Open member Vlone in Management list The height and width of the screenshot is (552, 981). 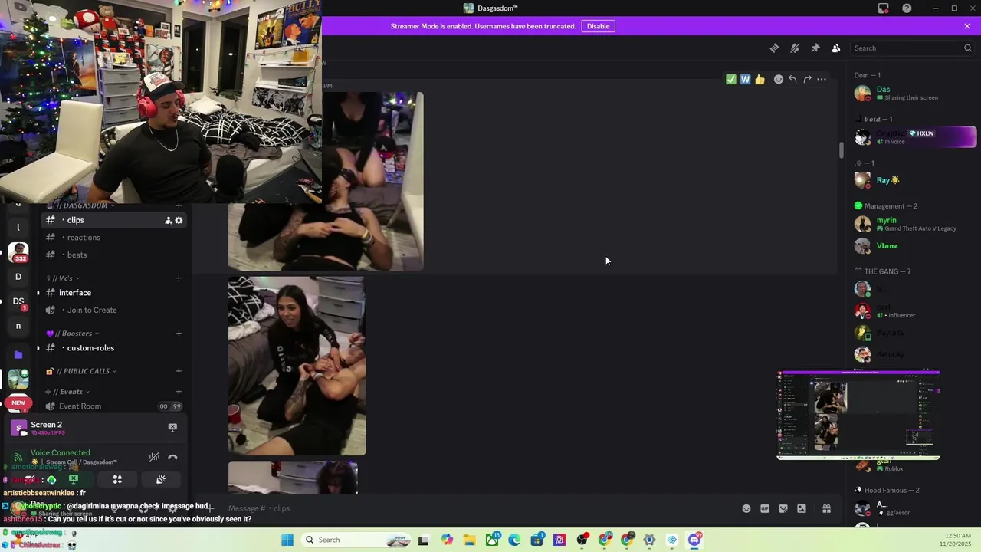(x=912, y=246)
